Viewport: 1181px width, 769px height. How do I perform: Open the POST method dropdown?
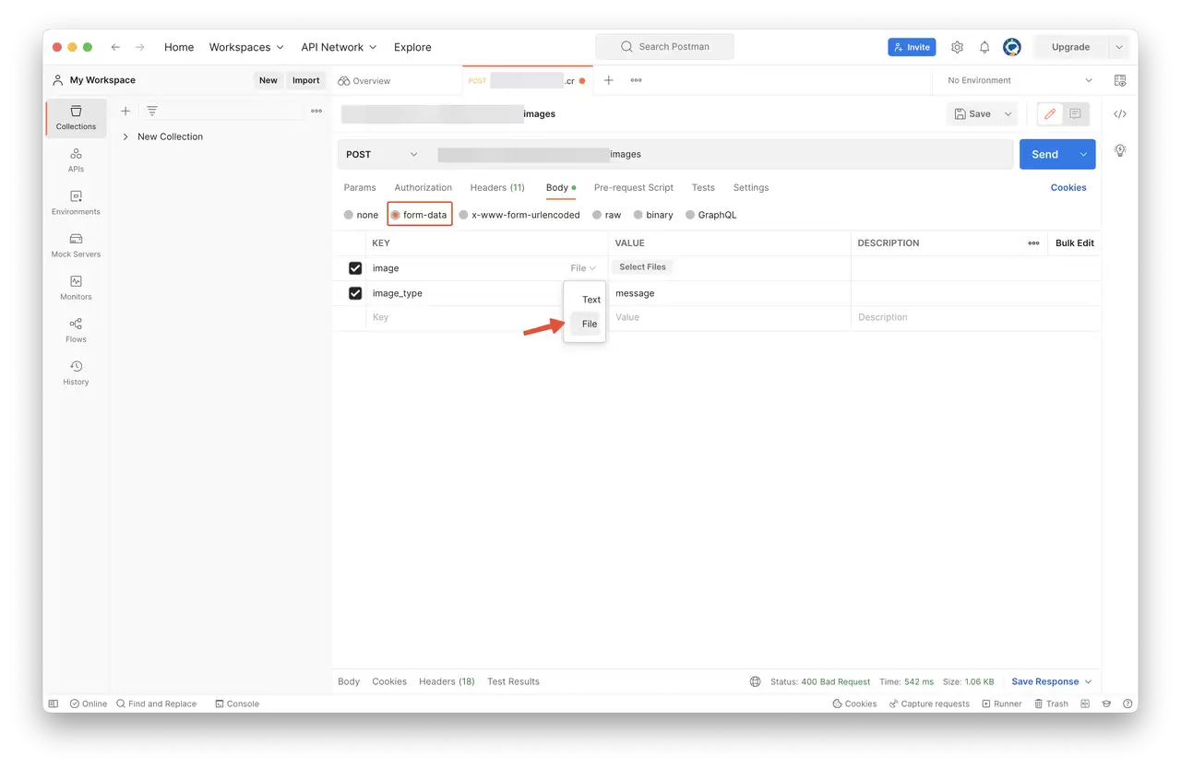[x=382, y=154]
